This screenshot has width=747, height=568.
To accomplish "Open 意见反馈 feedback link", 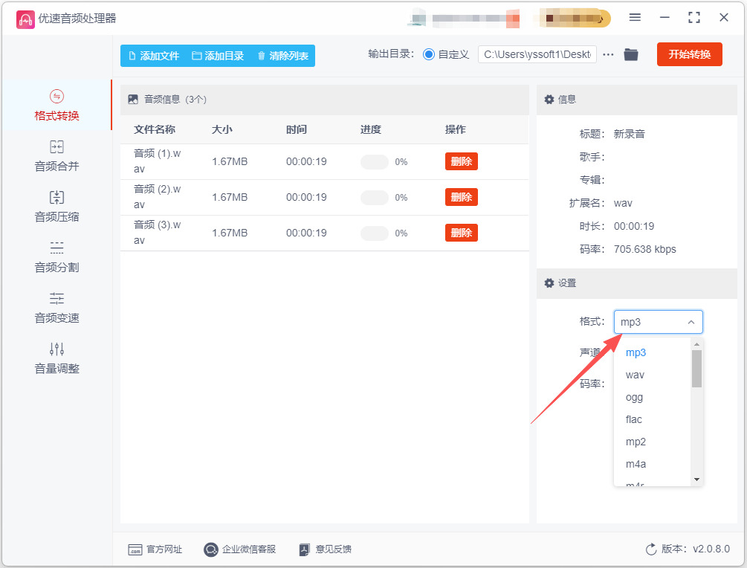I will 326,549.
